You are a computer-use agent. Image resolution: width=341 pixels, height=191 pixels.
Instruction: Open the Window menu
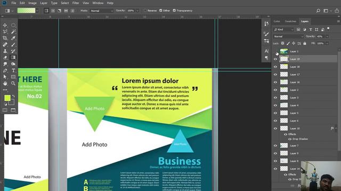click(98, 3)
